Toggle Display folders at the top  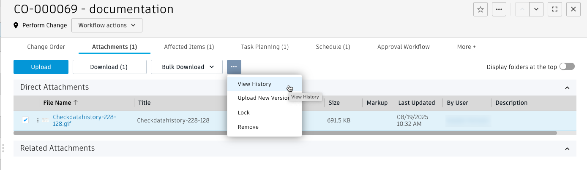(567, 67)
